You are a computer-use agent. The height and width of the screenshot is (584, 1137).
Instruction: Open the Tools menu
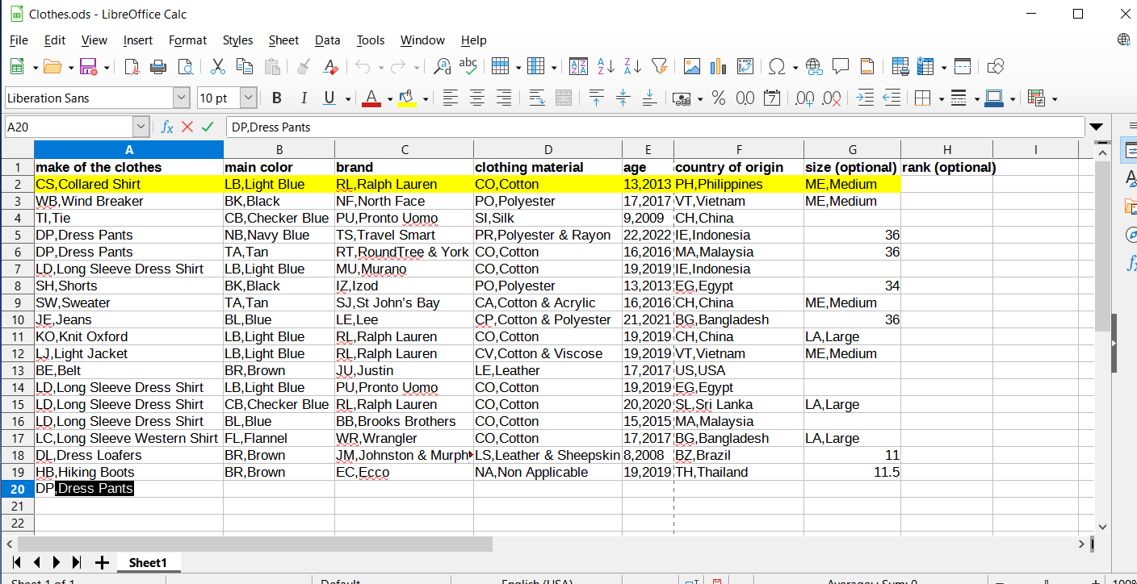tap(371, 40)
